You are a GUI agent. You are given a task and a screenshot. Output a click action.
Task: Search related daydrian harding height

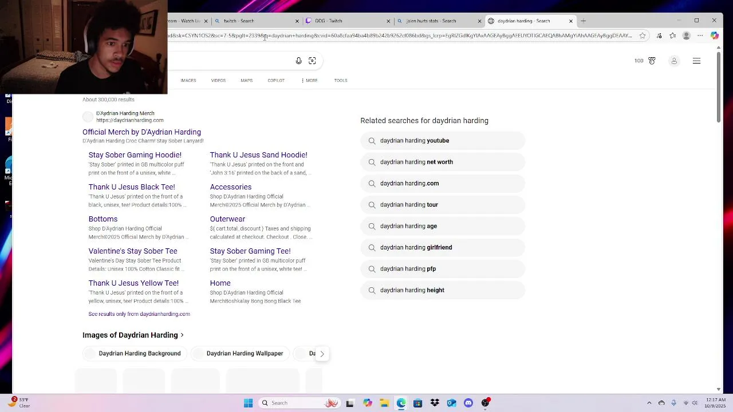click(443, 290)
